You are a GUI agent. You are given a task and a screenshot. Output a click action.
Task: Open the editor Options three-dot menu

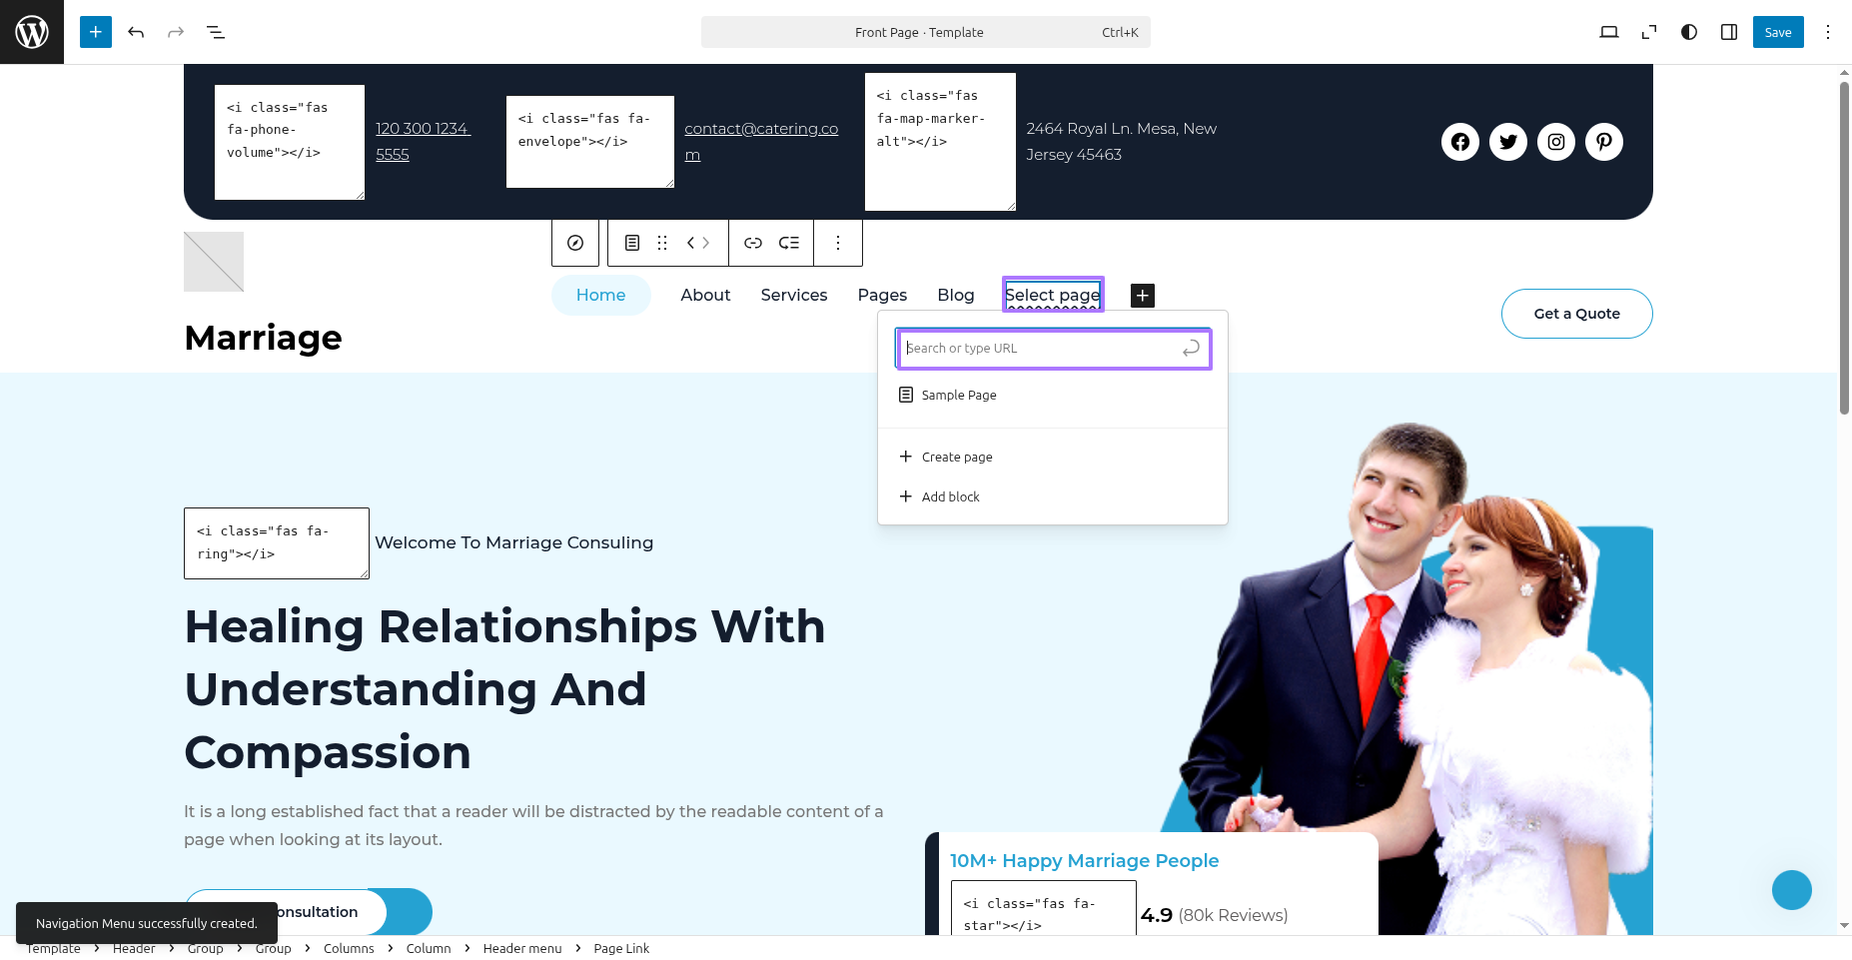(x=1828, y=32)
